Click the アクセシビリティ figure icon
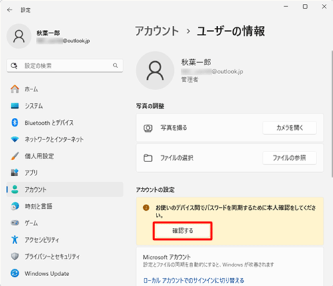 (15, 239)
